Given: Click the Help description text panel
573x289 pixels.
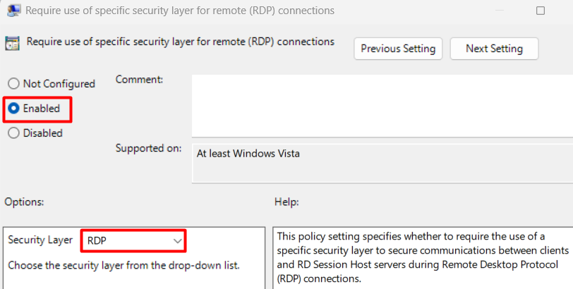Looking at the screenshot, I should pyautogui.click(x=423, y=258).
